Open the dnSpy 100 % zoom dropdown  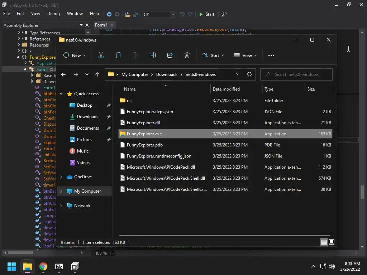[x=113, y=253]
